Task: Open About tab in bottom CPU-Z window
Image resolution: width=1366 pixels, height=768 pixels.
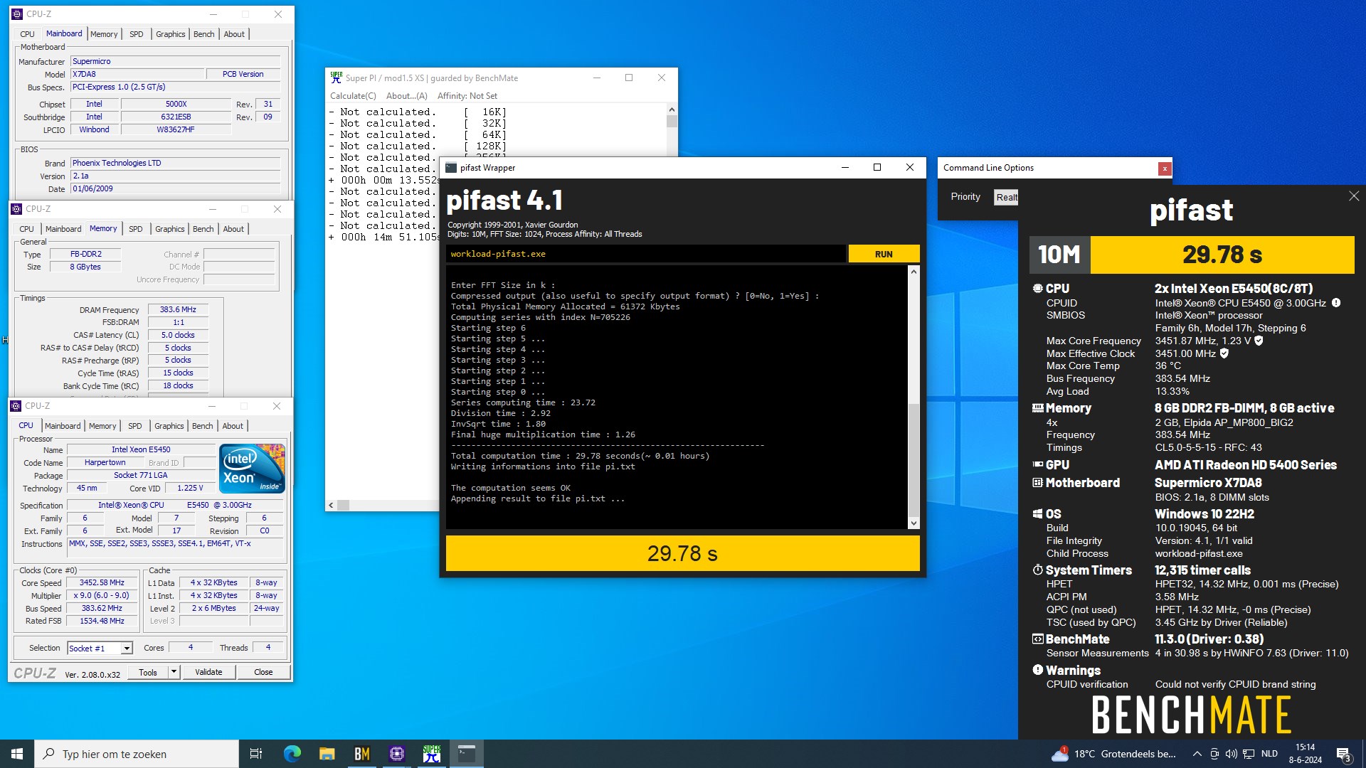Action: 233,426
